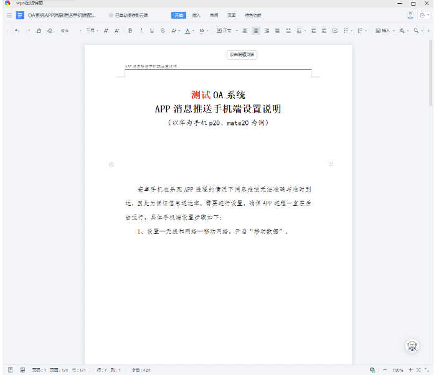Open the hamburger main menu
The image size is (436, 375).
(x=9, y=16)
